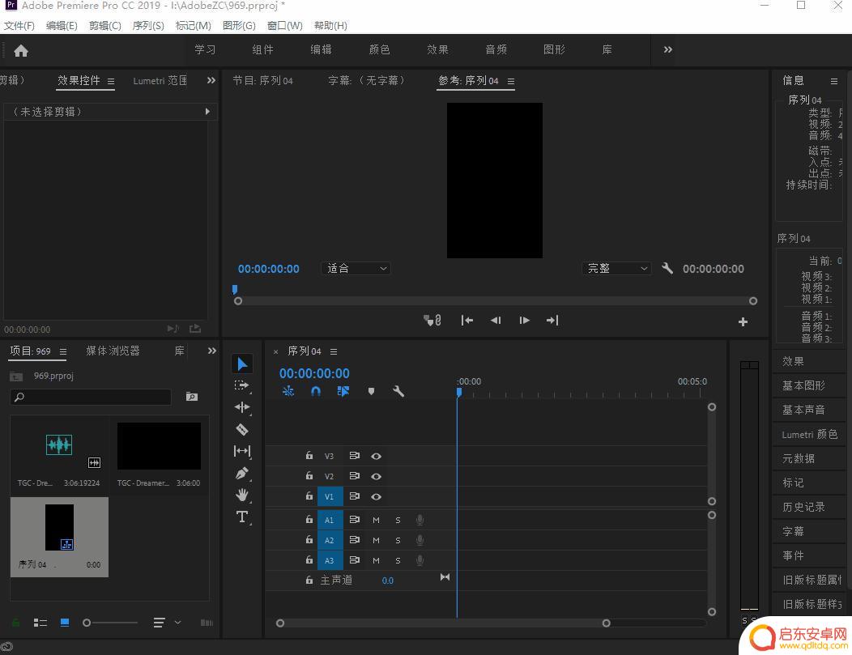Mute audio track A1
The image size is (852, 655).
(x=376, y=520)
